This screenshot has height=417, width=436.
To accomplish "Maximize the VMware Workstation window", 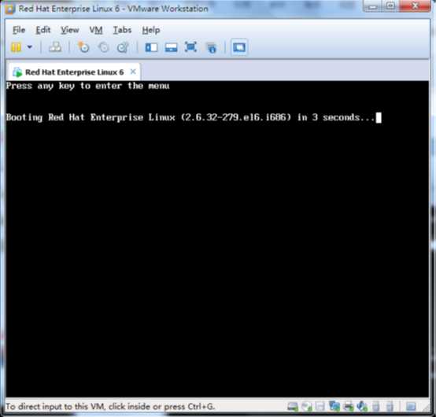I will click(390, 6).
